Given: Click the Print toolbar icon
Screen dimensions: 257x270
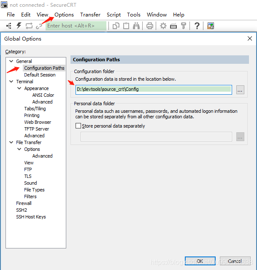Looking at the screenshot, I should tap(150, 26).
